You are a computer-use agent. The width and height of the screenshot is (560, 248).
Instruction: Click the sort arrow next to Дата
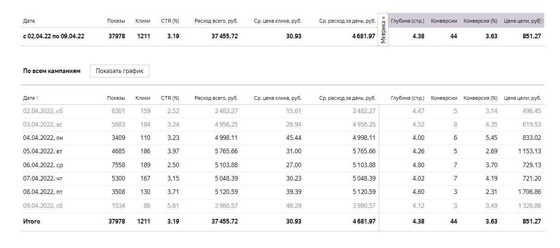click(37, 98)
